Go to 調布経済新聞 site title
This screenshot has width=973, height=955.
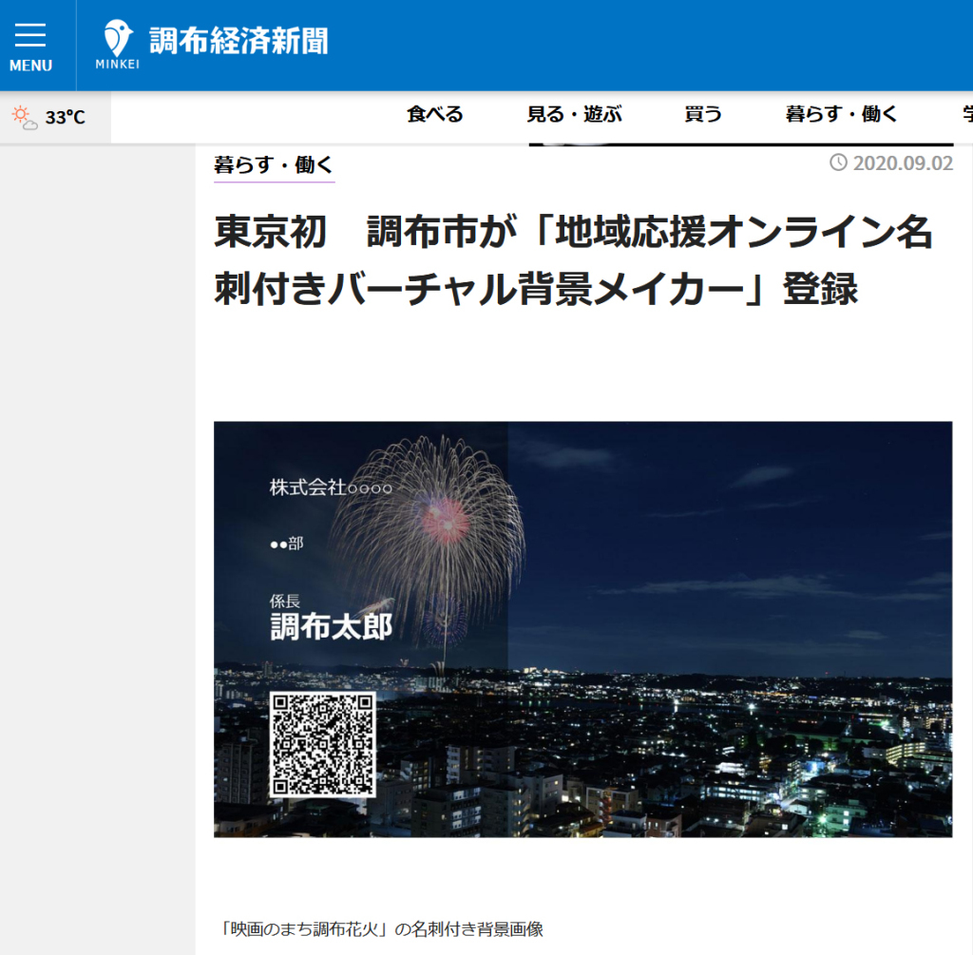pyautogui.click(x=238, y=41)
